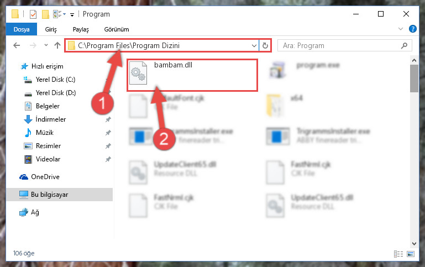
Task: Click the New folder quick access icon
Action: (45, 14)
